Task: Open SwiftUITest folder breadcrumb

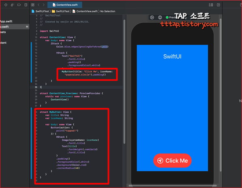Action: 61,11
